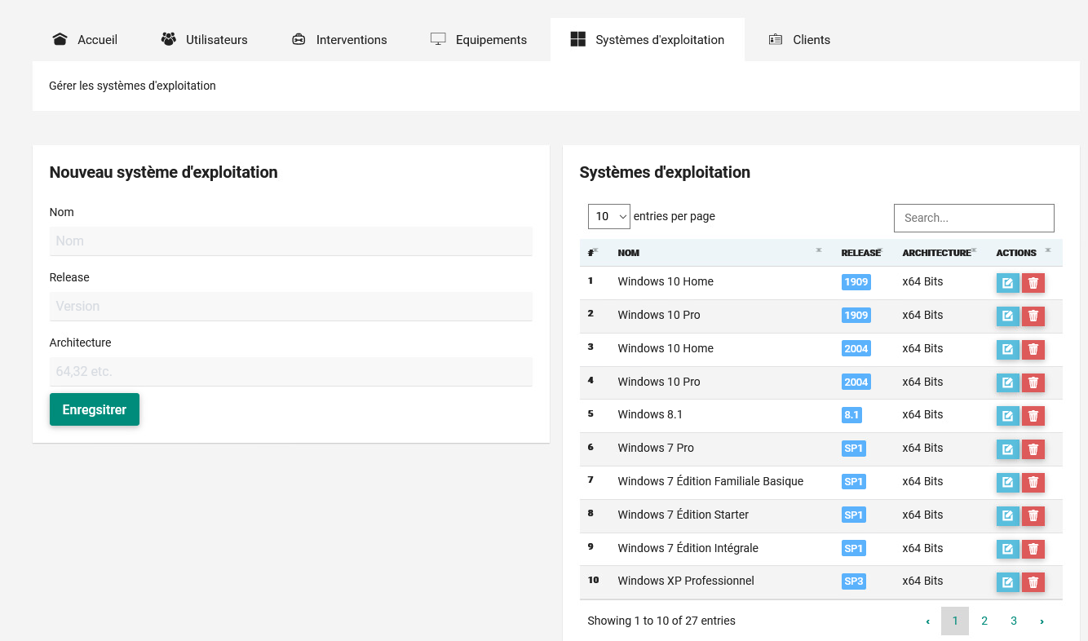Click the next page arrow
This screenshot has width=1088, height=641.
(x=1042, y=621)
